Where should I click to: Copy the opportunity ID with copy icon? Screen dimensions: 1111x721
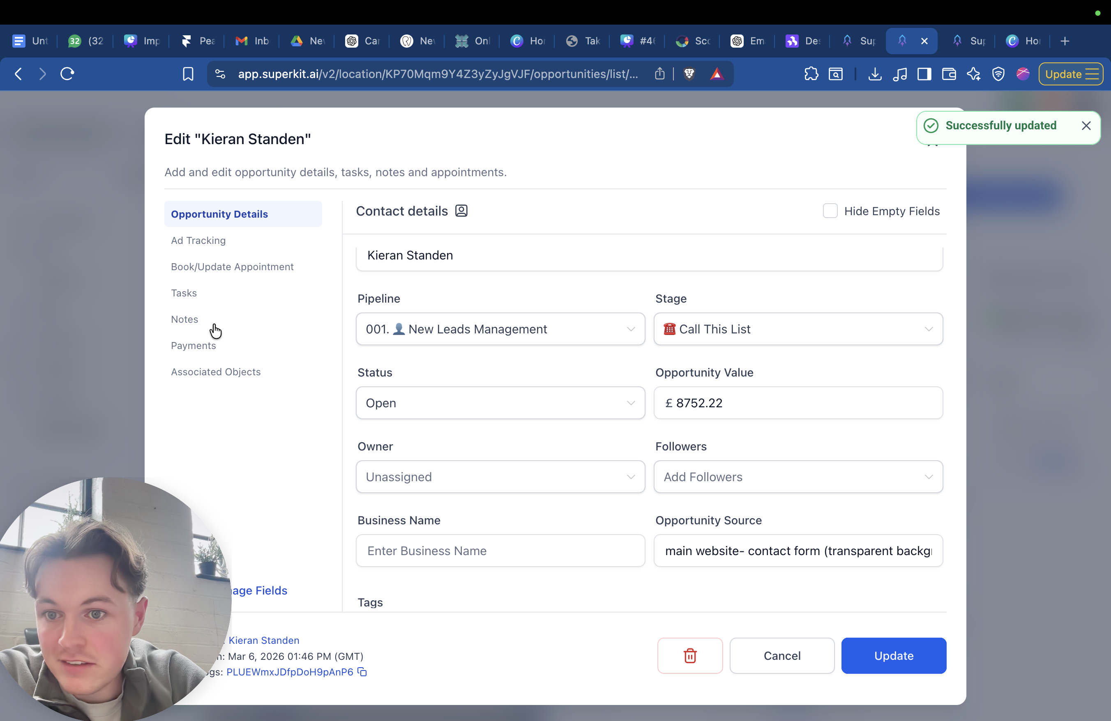(362, 672)
